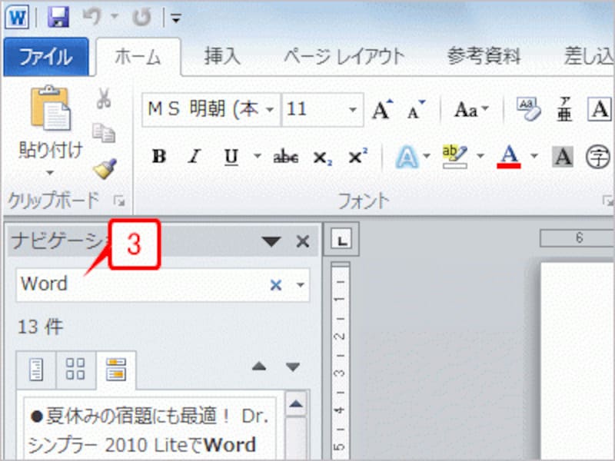
Task: Open the クリップボード dialog launcher
Action: (119, 201)
